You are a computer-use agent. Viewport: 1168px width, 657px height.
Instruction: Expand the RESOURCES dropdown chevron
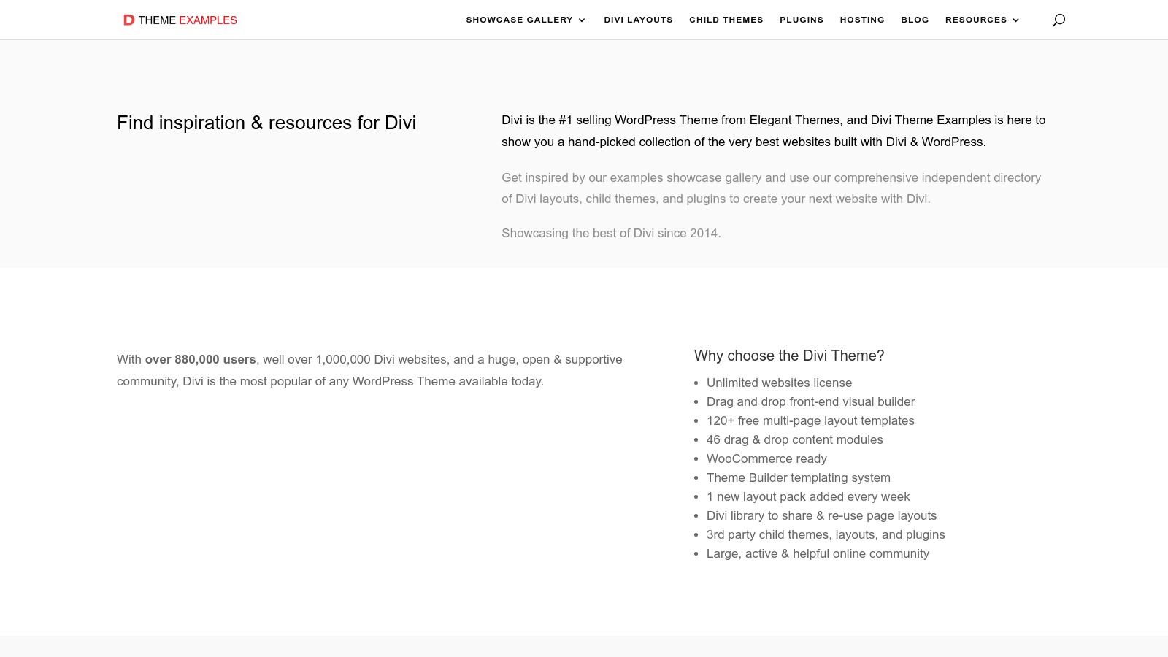[1015, 20]
